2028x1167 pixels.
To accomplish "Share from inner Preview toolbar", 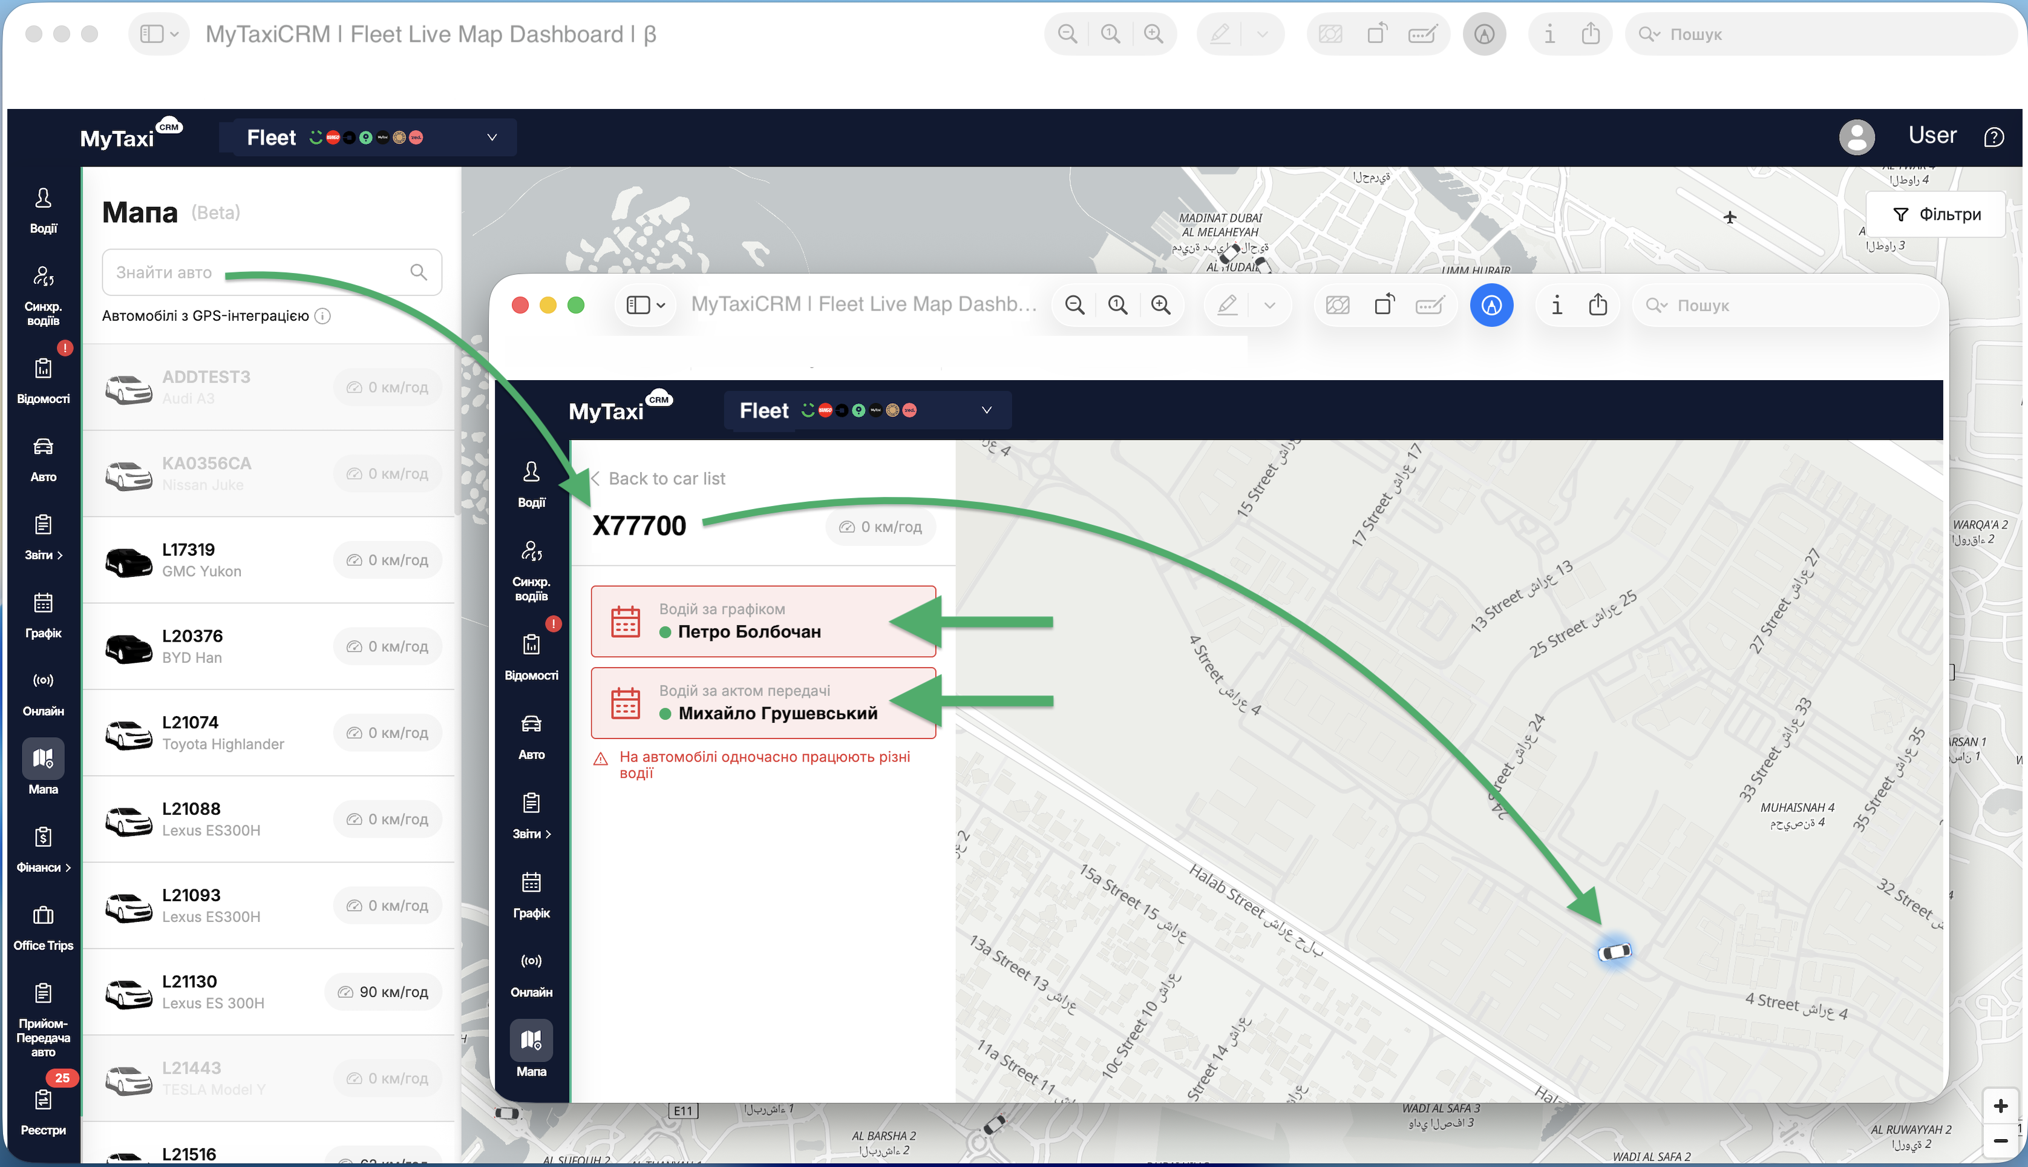I will tap(1598, 304).
